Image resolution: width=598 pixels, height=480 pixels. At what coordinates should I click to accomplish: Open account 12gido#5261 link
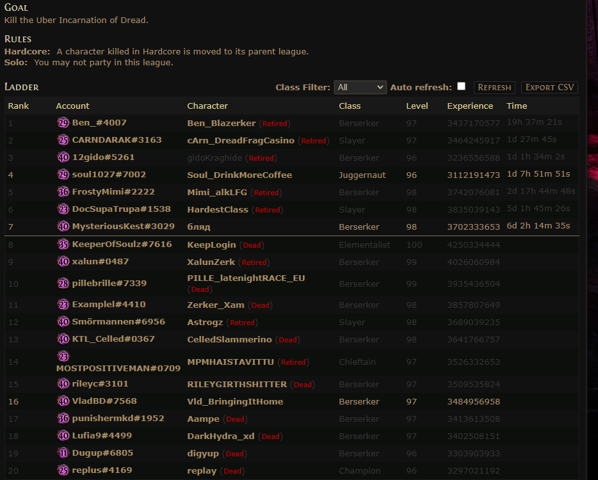coord(103,157)
